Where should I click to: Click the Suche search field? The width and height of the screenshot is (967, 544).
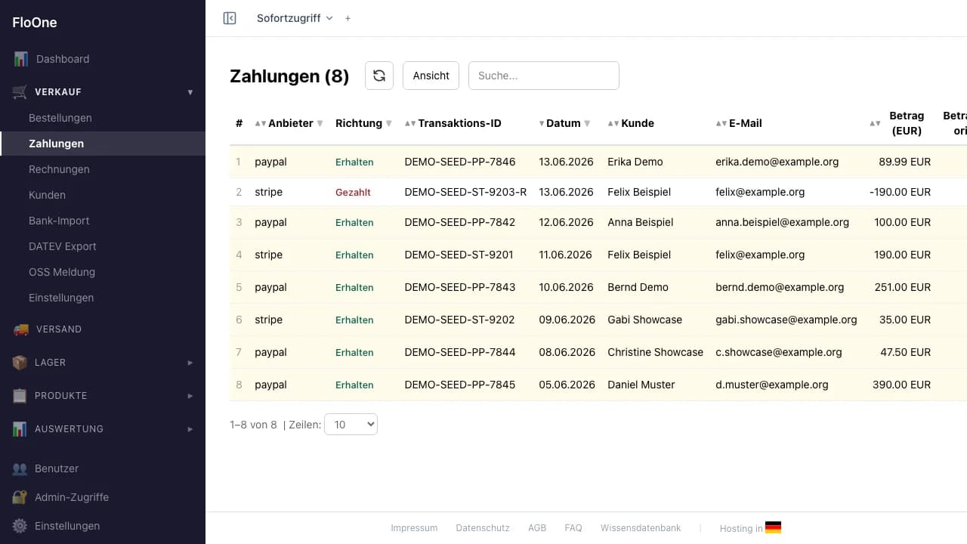pos(544,76)
